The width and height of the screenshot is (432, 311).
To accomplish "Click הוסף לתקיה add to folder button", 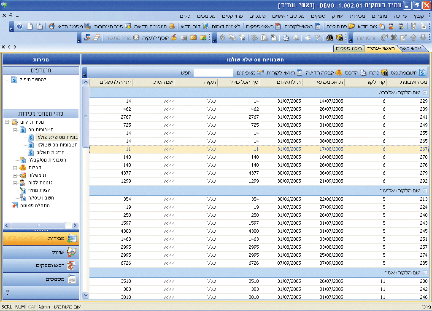I will tap(159, 37).
